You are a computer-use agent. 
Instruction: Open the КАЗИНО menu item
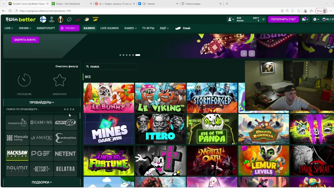click(x=89, y=28)
